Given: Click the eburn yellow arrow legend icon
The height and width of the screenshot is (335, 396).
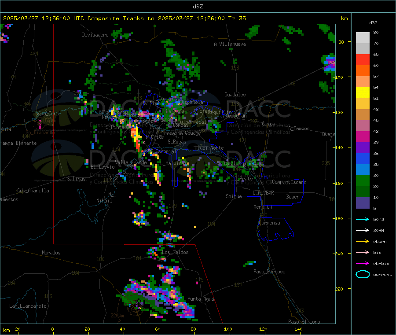Looking at the screenshot, I should click(363, 241).
